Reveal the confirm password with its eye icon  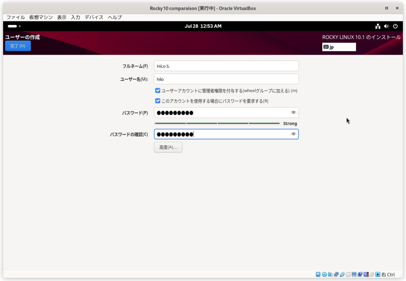coord(293,134)
